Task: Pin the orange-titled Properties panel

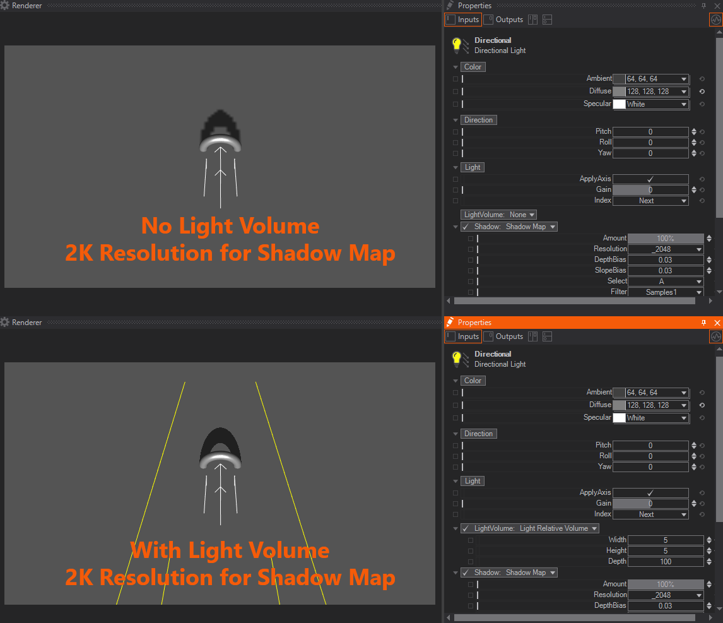Action: 704,323
